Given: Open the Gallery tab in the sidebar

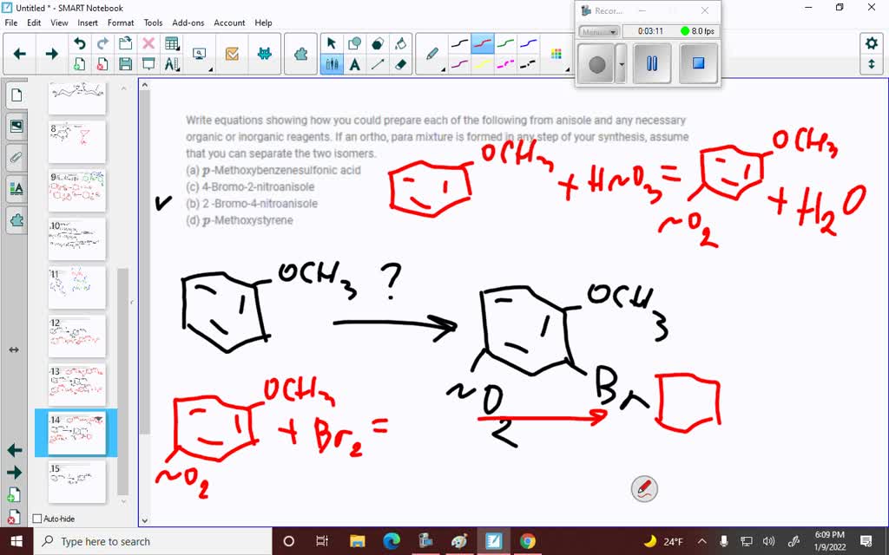Looking at the screenshot, I should tap(16, 126).
